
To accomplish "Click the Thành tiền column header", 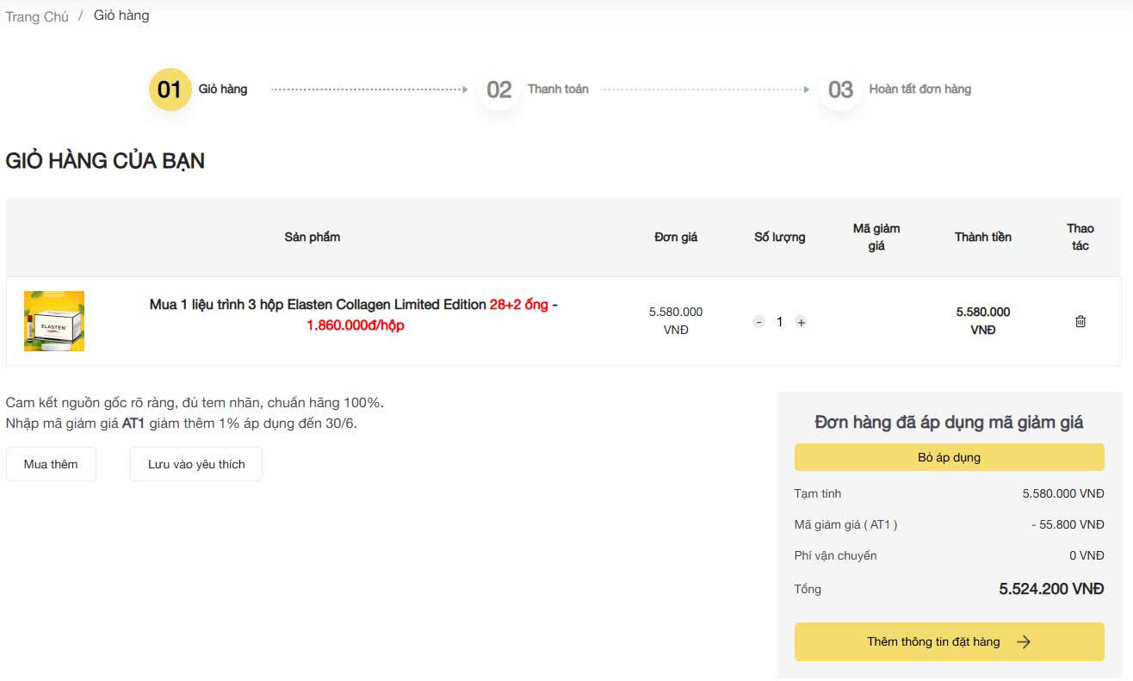I will coord(983,237).
